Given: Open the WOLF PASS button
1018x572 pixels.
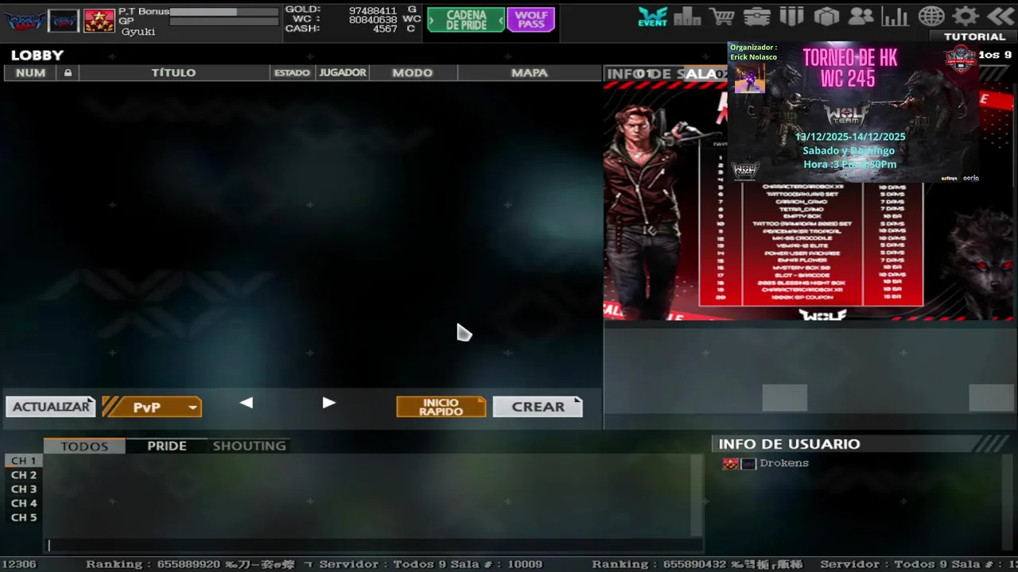Looking at the screenshot, I should (x=531, y=20).
